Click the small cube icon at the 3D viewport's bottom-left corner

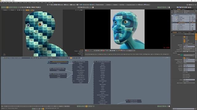[x=4, y=54]
